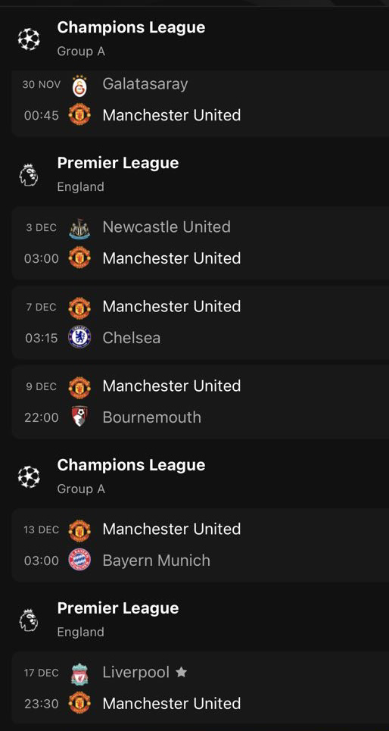Click the Newcastle United crest icon
The image size is (389, 731).
pos(79,228)
